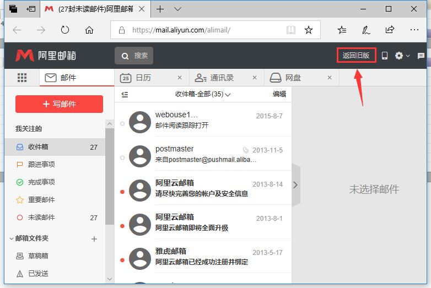Screen dimensions: 431x288
Task: Close the 网盘 tab
Action: click(x=330, y=78)
